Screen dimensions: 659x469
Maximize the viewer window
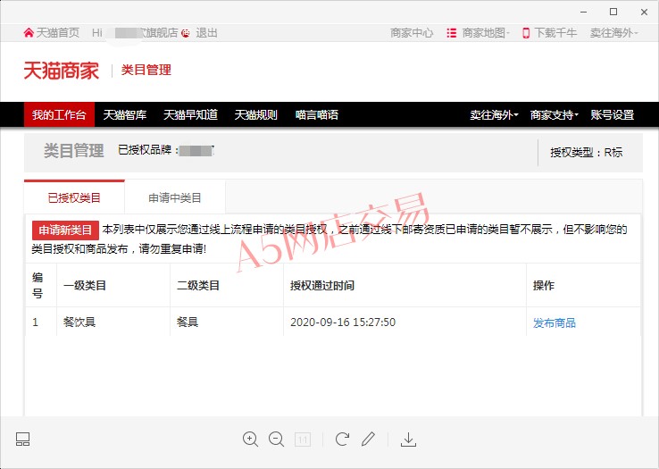pyautogui.click(x=613, y=12)
